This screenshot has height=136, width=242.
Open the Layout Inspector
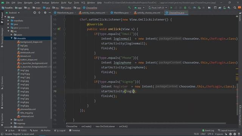227,130
